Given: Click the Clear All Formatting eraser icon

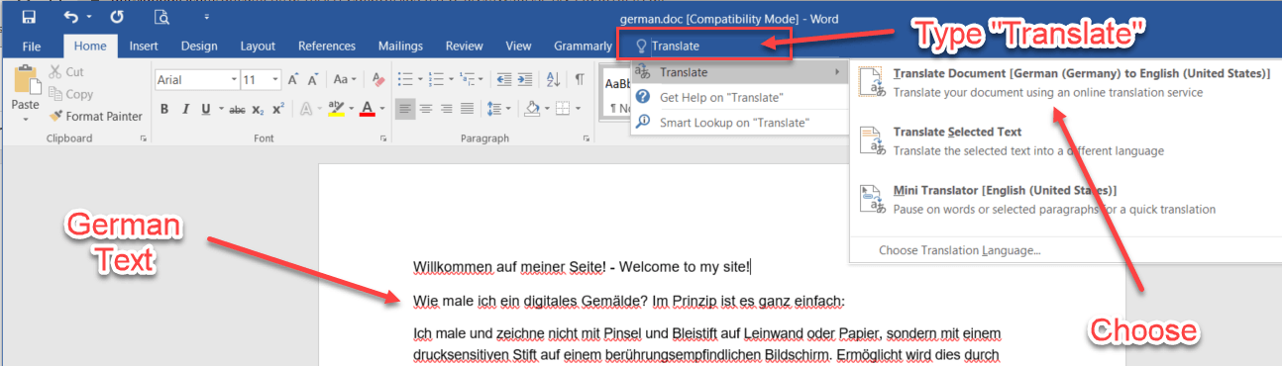Looking at the screenshot, I should pyautogui.click(x=377, y=79).
